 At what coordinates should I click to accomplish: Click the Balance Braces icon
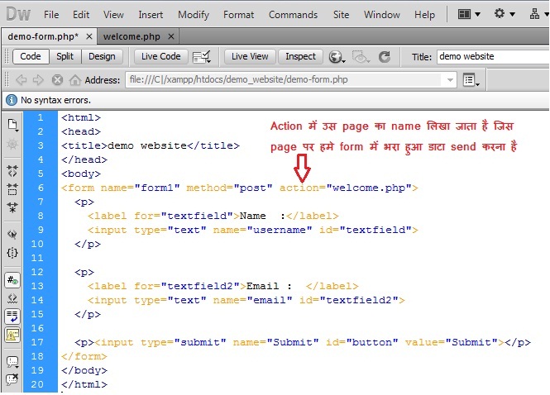(x=12, y=253)
